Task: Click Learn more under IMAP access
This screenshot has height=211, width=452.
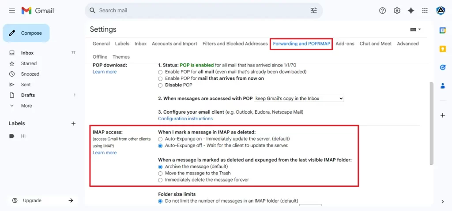Action: point(105,152)
